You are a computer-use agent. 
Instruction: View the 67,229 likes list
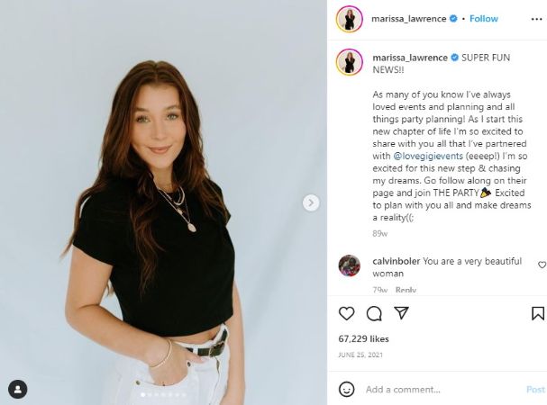(x=363, y=338)
